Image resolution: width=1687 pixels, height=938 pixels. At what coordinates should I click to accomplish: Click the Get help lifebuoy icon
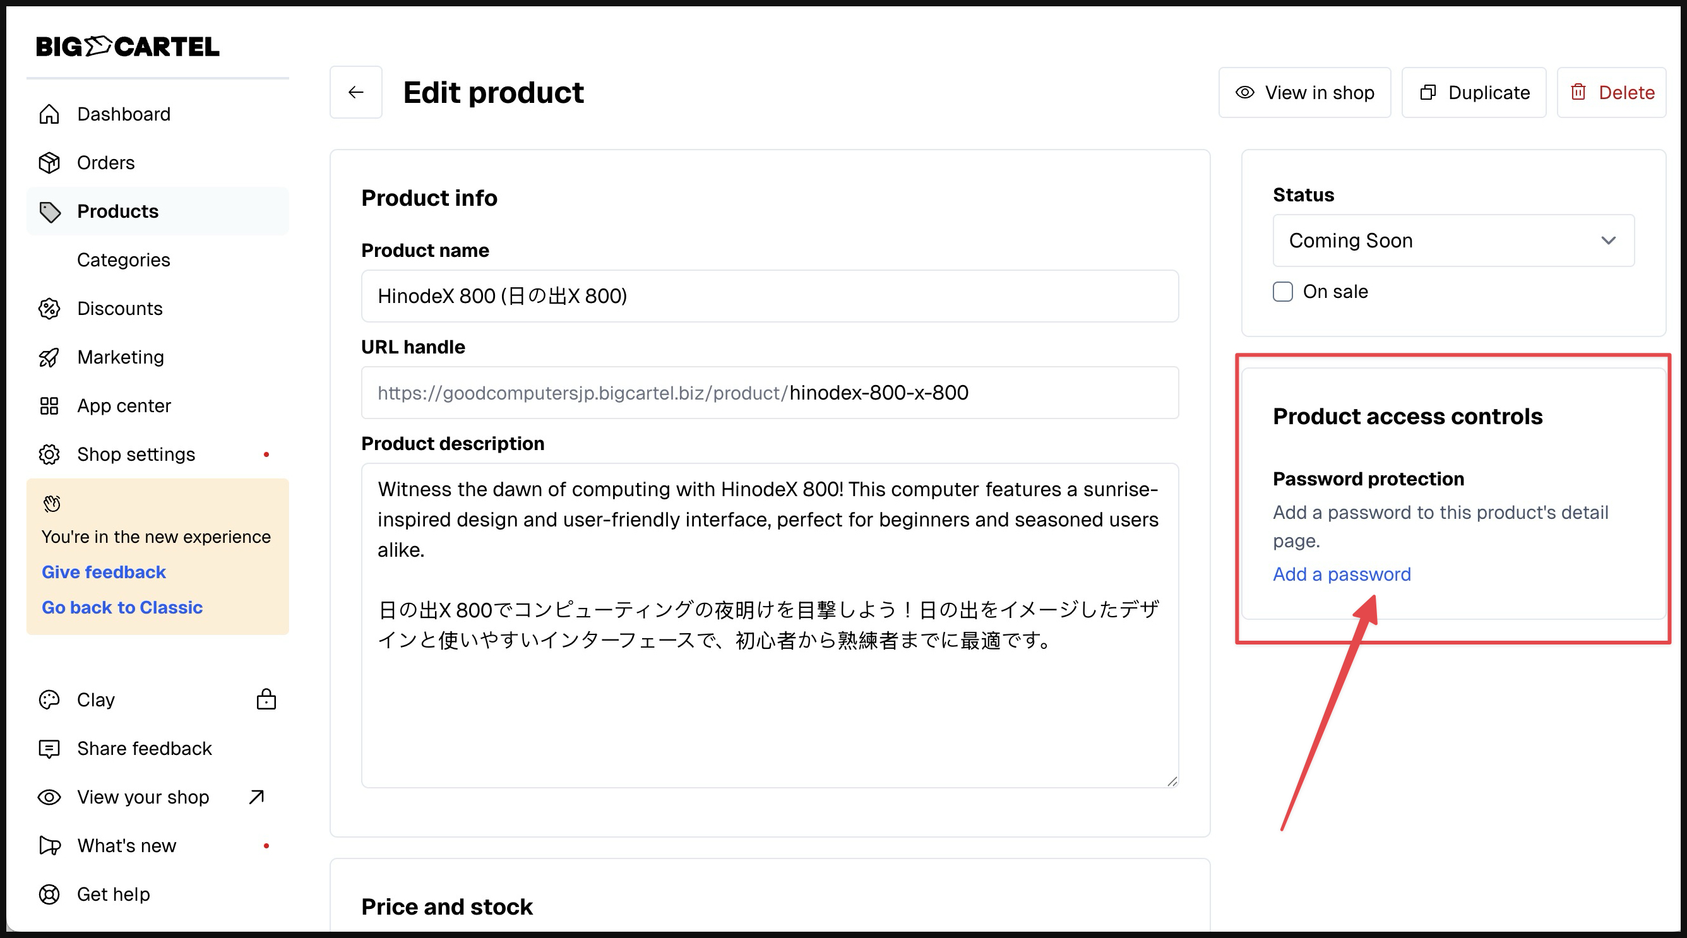coord(49,894)
